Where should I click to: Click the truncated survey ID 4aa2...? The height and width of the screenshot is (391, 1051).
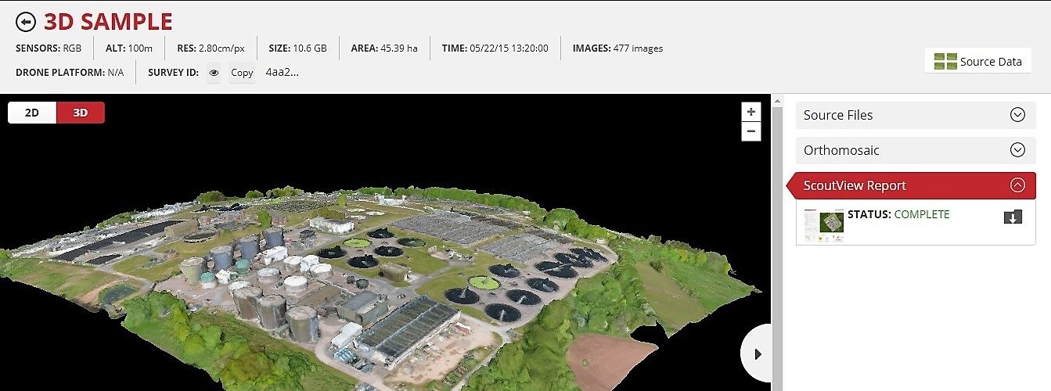coord(282,73)
